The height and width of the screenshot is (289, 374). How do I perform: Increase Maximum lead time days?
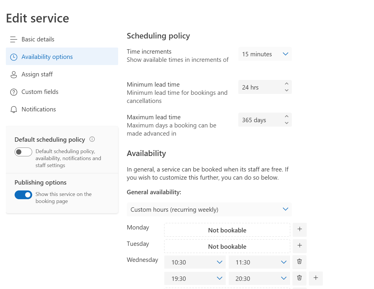[287, 116]
